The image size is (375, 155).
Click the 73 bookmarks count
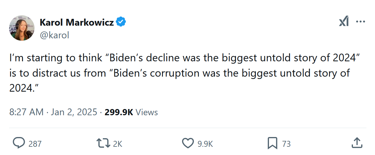point(286,144)
